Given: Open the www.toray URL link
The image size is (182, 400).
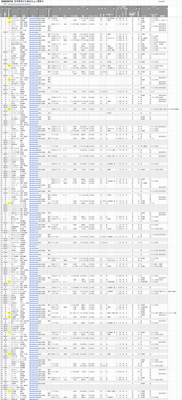Looking at the screenshot, I should pyautogui.click(x=34, y=92).
